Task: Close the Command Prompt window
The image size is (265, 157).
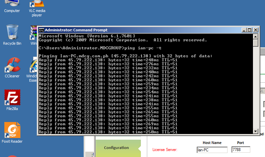Action: 256,30
